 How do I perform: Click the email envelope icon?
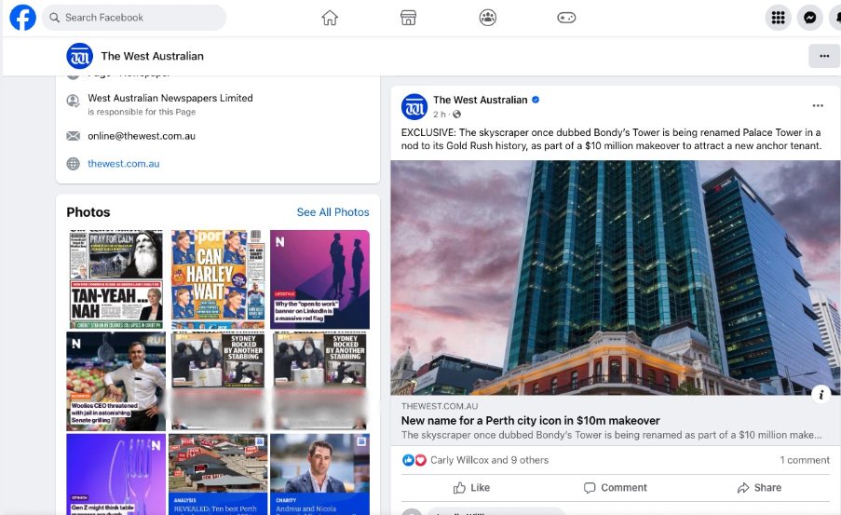point(73,136)
